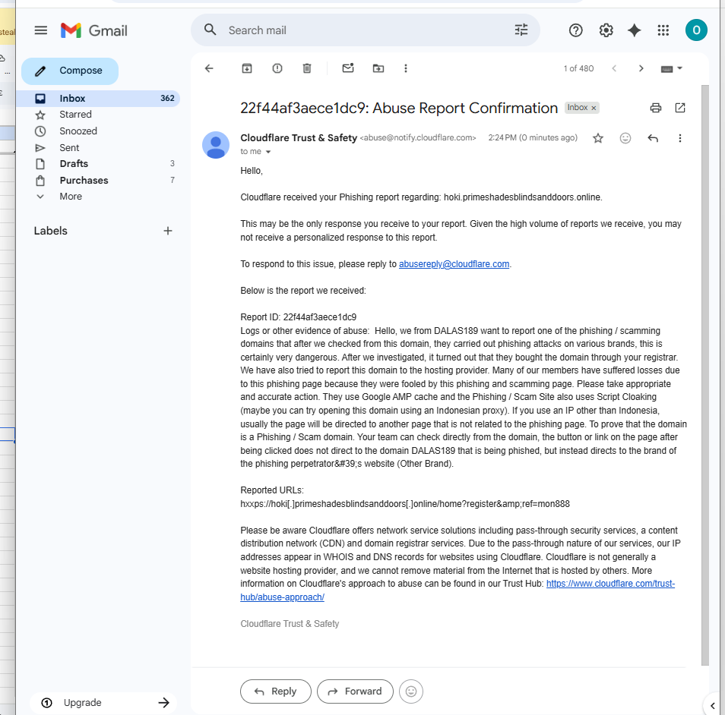Remove the Inbox label from conversation
725x715 pixels.
coord(594,108)
